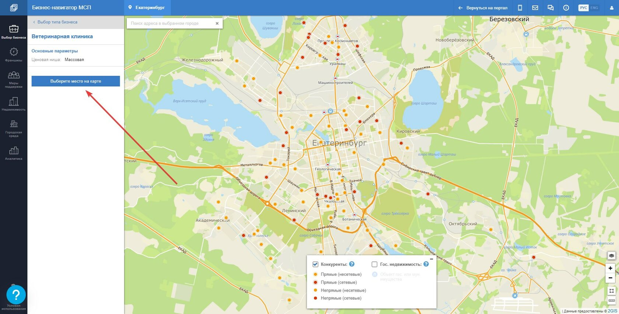
Task: Click Вернуться на портал link
Action: (x=483, y=8)
